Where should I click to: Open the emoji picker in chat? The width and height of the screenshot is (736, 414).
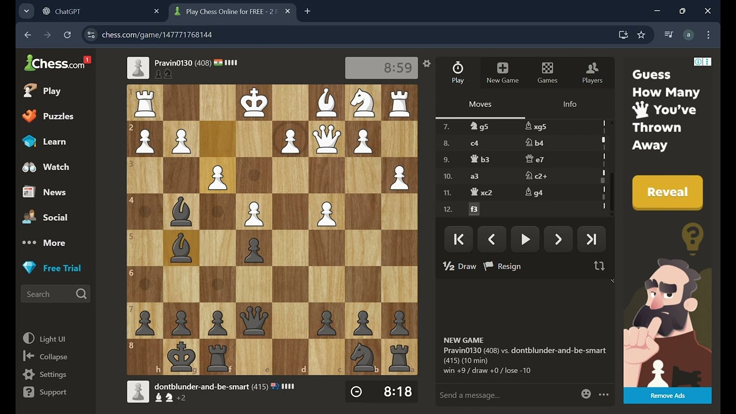(x=586, y=394)
